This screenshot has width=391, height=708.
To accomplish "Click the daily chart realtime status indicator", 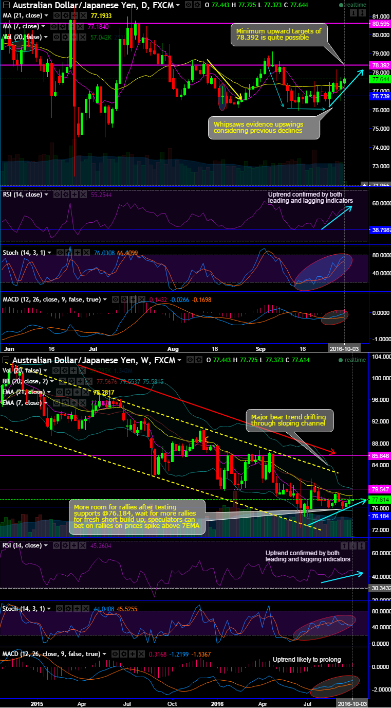I will click(353, 5).
